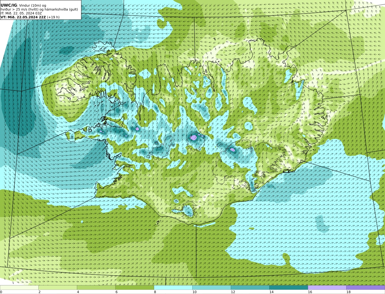The height and width of the screenshot is (294, 385).
Task: Click the legend scale label "2"
Action: [x=39, y=292]
